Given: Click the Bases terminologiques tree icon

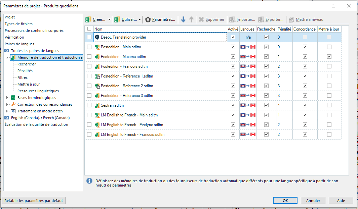Looking at the screenshot, I should click(x=13, y=98).
